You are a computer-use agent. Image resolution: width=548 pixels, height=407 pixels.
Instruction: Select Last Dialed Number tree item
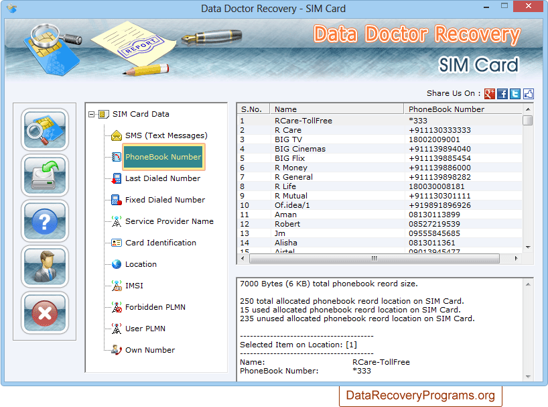click(163, 178)
